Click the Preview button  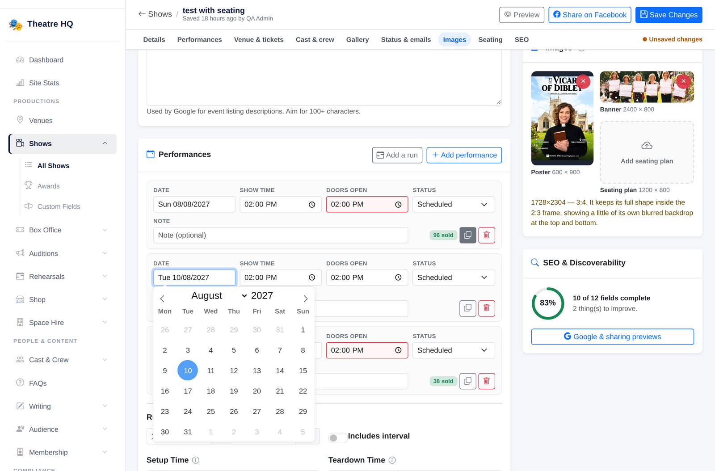(522, 15)
